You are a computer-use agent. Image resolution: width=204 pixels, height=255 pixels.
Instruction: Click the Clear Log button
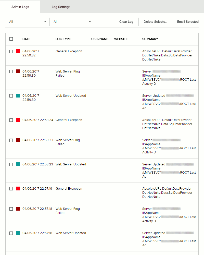pyautogui.click(x=126, y=22)
